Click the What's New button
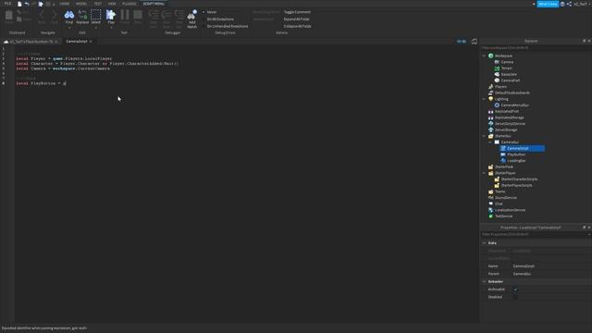 (548, 4)
